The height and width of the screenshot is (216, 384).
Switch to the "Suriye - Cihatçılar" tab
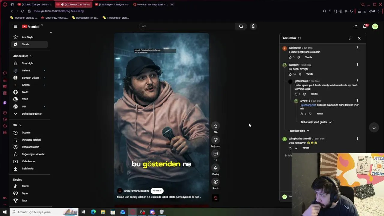pyautogui.click(x=111, y=4)
